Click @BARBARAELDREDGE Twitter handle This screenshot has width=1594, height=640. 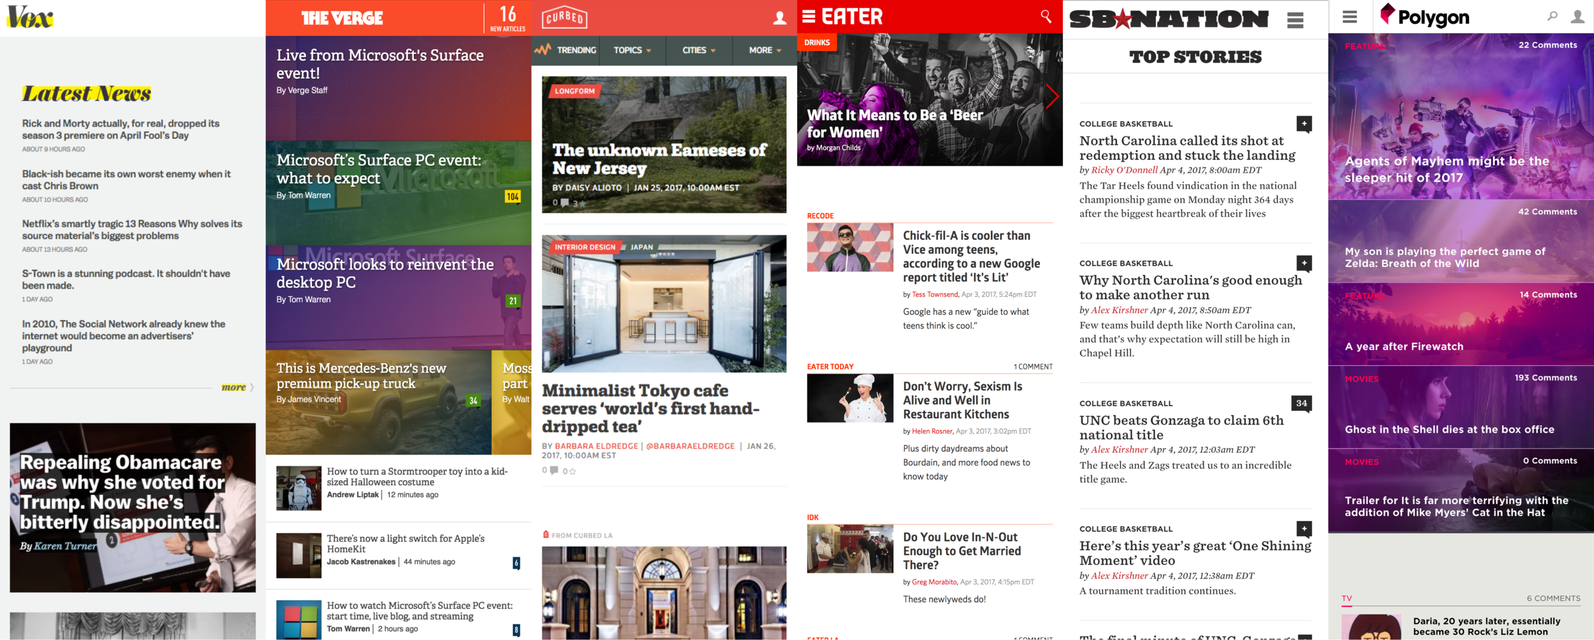click(x=690, y=446)
